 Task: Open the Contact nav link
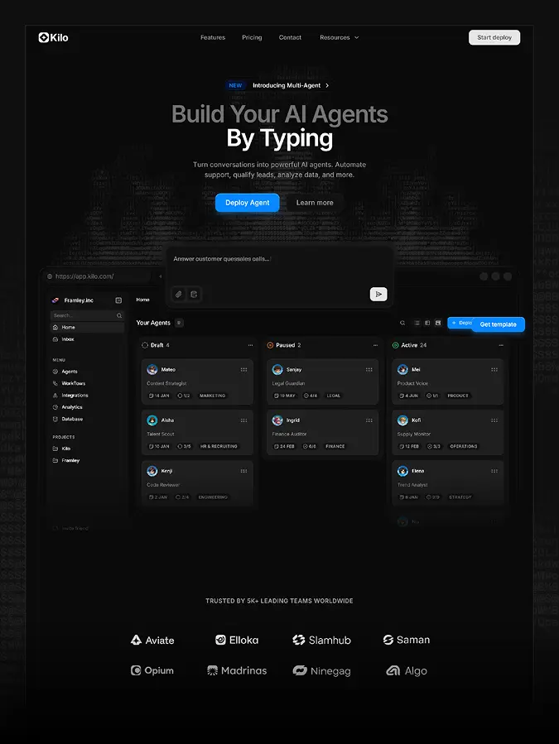click(290, 37)
